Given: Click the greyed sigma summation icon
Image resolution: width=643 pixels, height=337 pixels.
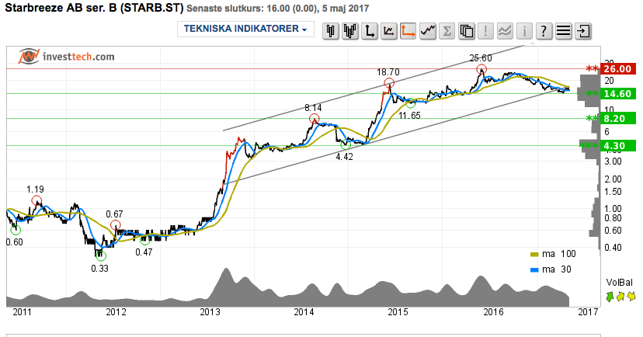Looking at the screenshot, I should [447, 31].
